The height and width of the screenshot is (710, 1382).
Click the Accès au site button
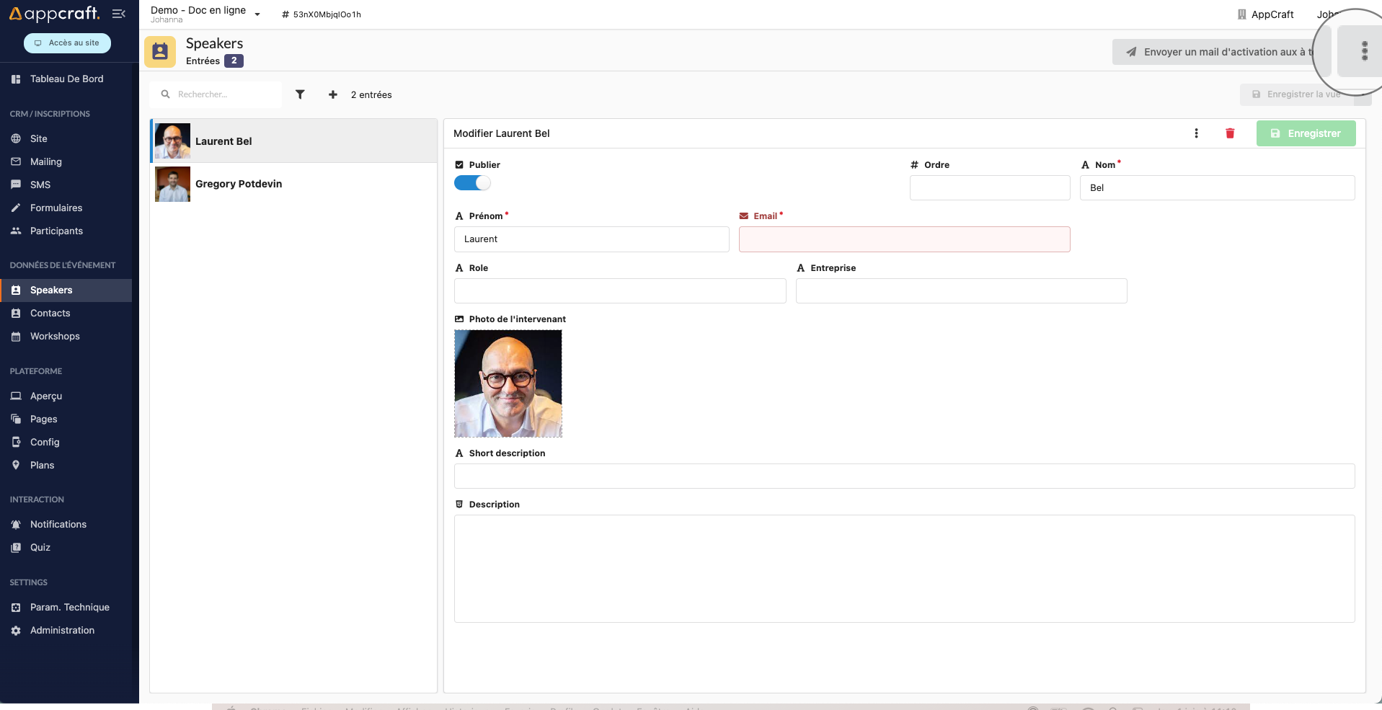click(67, 43)
